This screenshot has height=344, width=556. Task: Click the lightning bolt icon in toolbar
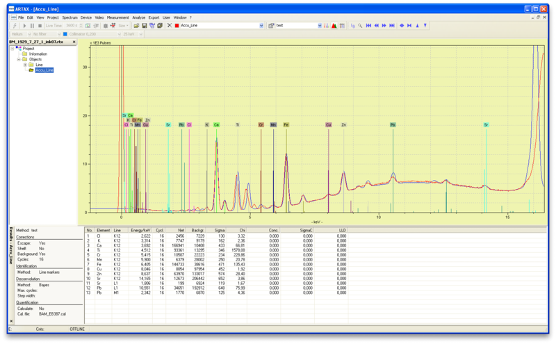point(15,26)
